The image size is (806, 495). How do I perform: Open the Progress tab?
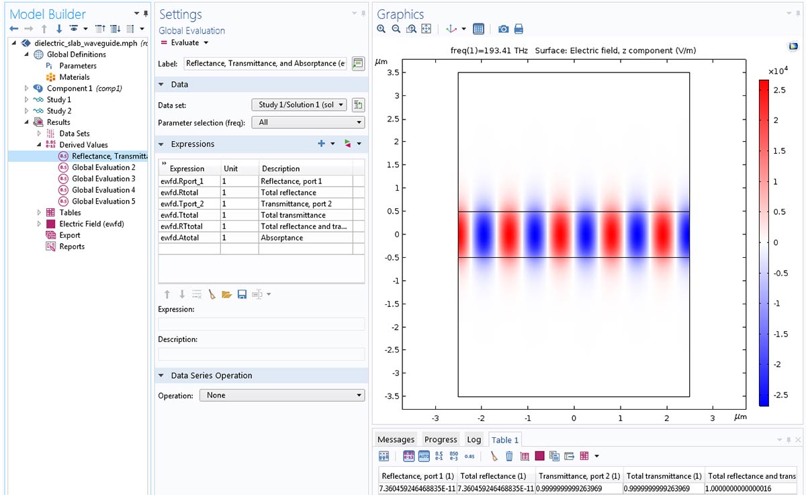click(441, 440)
